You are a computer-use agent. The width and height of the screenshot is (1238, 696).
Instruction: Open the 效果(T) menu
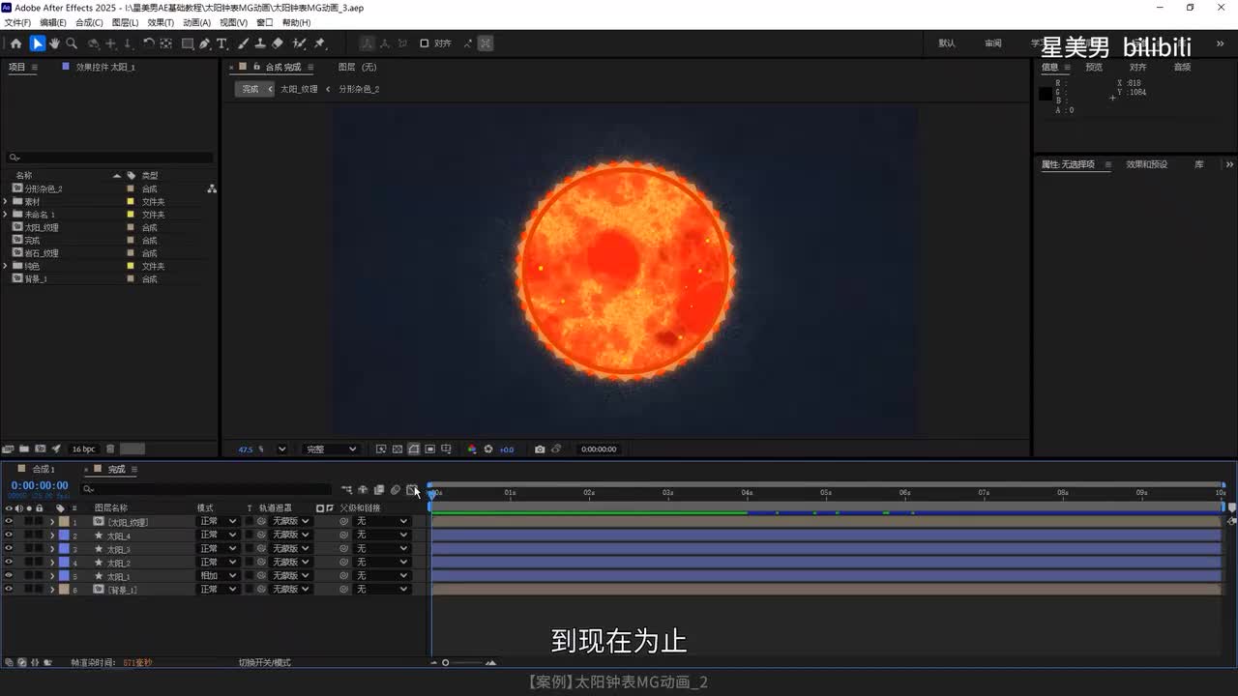161,22
